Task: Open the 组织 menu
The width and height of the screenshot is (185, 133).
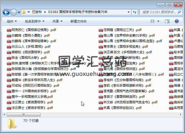Action: click(12, 21)
